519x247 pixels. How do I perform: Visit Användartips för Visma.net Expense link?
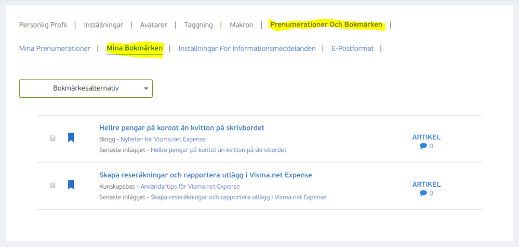[x=190, y=186]
